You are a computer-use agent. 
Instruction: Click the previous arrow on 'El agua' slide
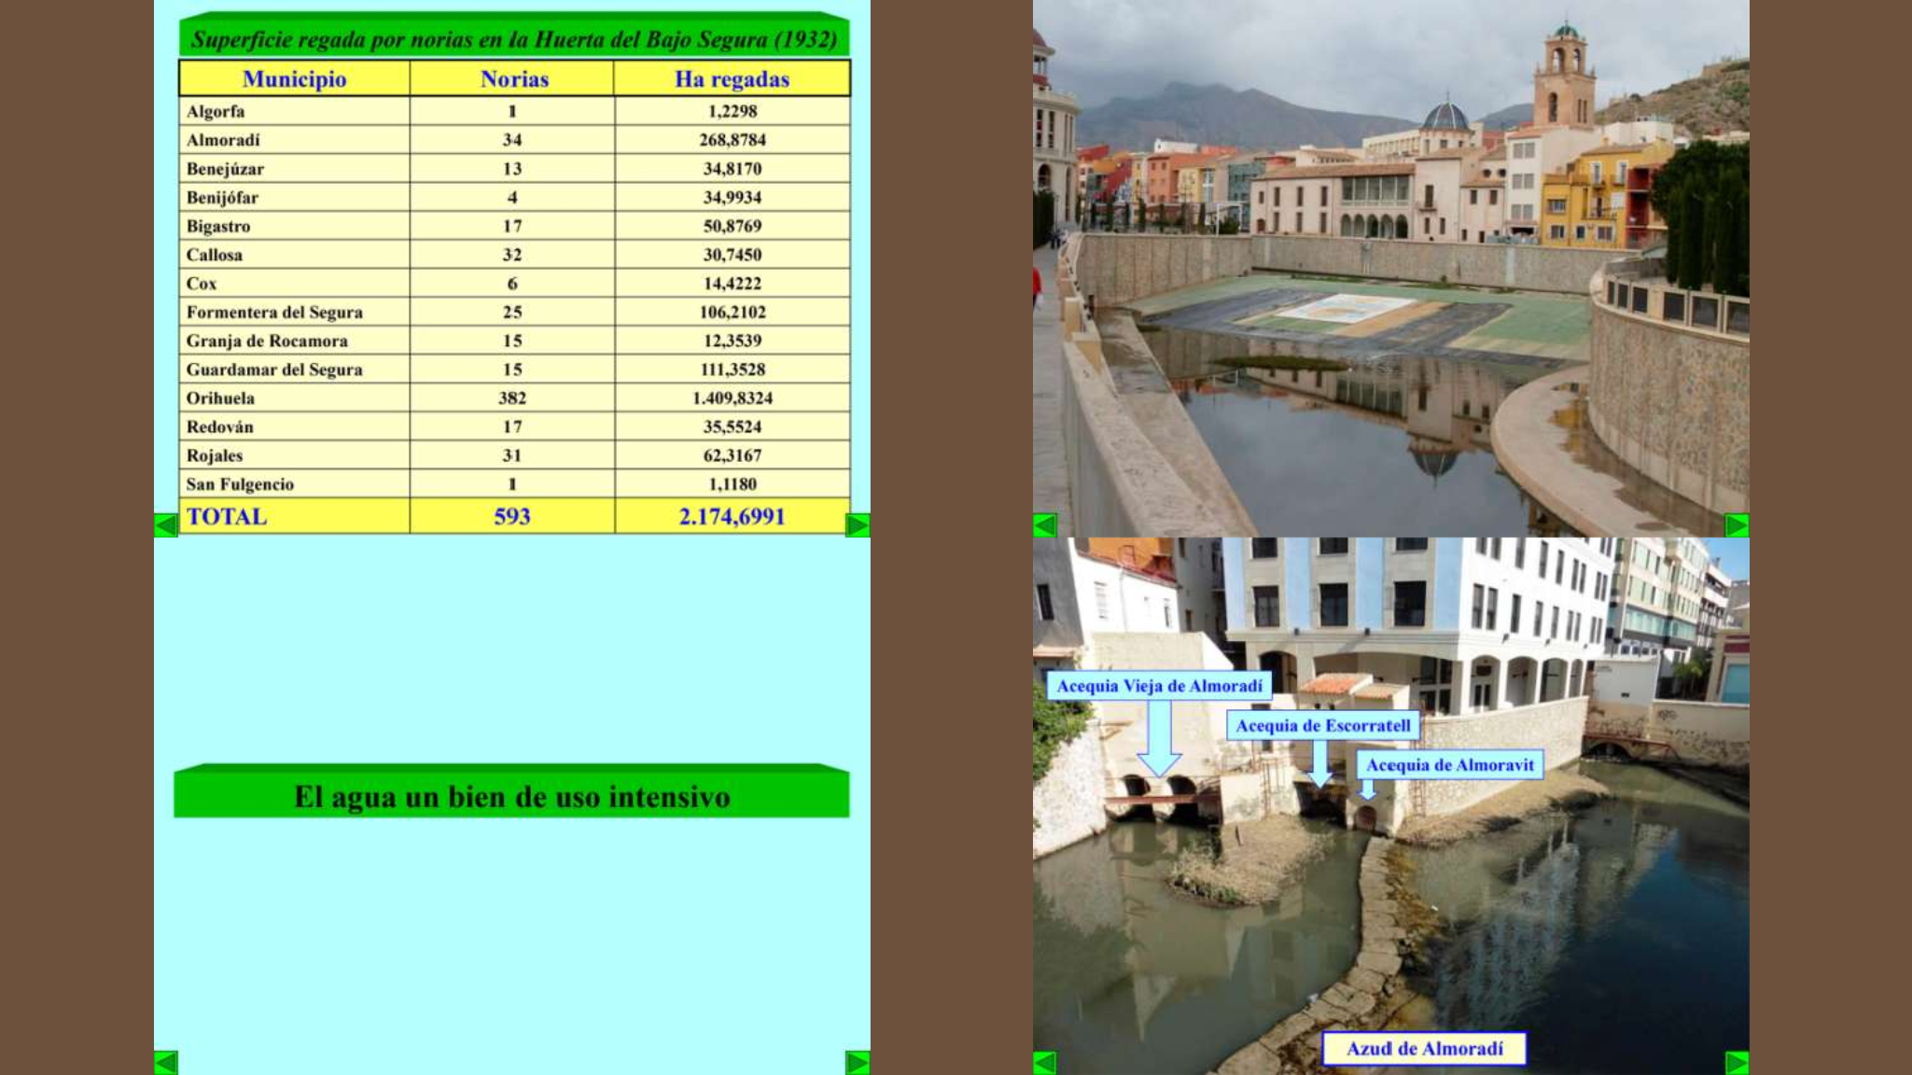click(x=166, y=1062)
